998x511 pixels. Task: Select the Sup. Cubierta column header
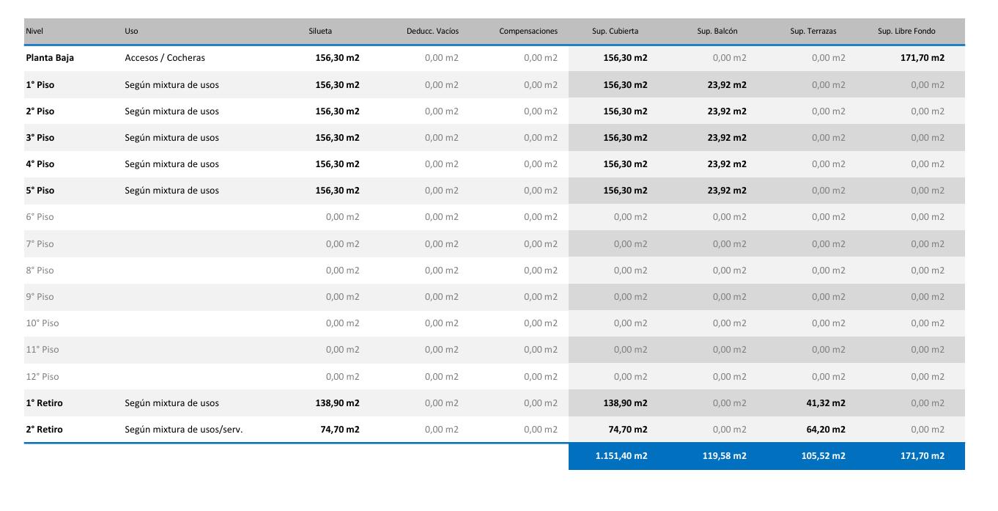click(615, 32)
